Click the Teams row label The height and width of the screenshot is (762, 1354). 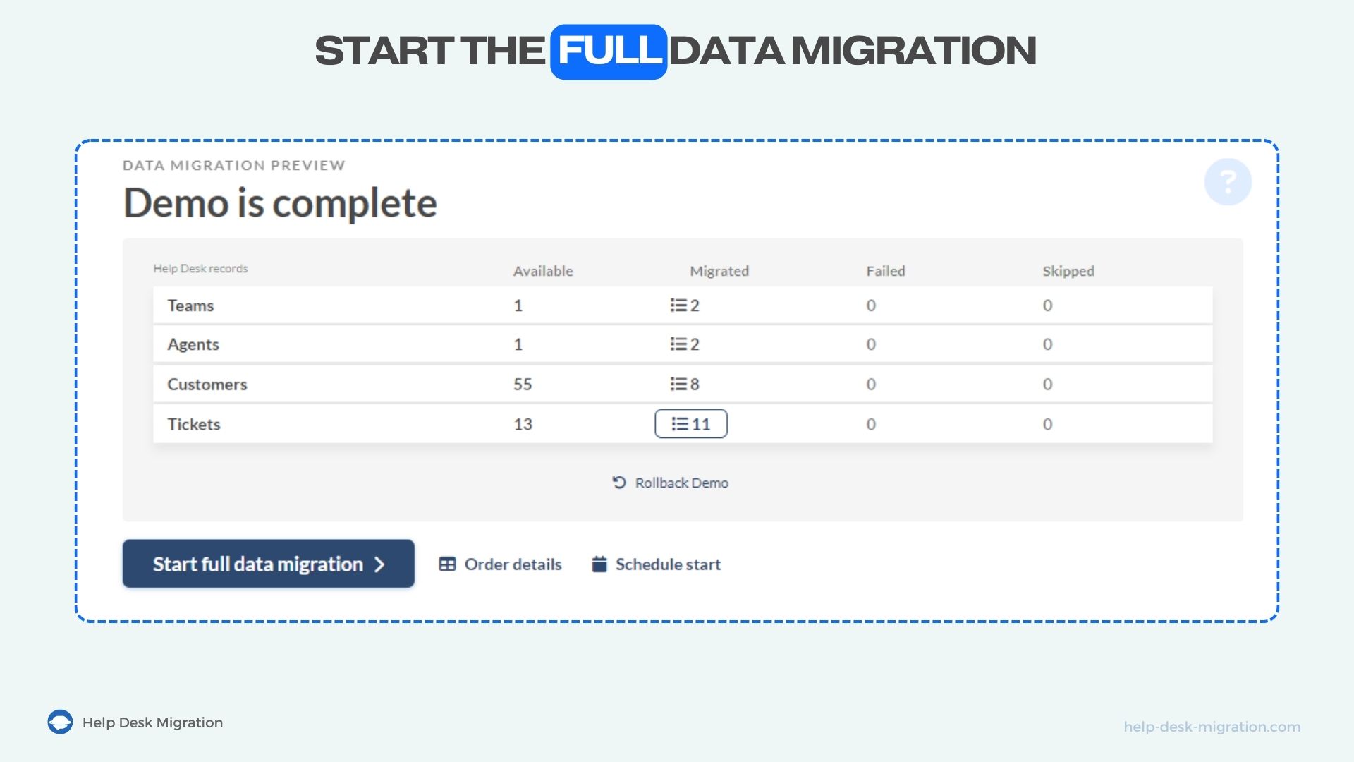(x=190, y=306)
